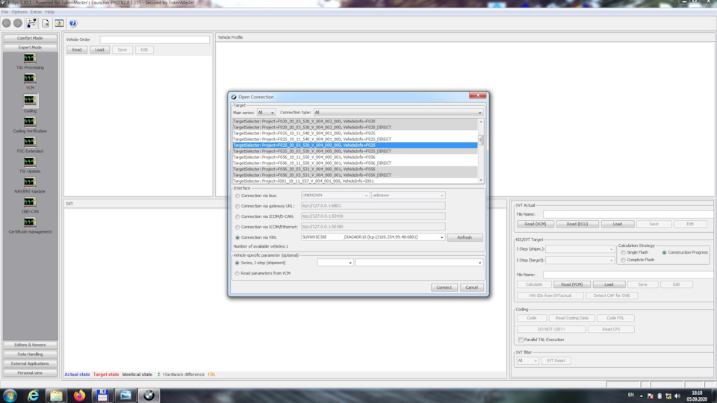Open OBD-CVN module icon
Screen dimensions: 717x403
pos(30,202)
